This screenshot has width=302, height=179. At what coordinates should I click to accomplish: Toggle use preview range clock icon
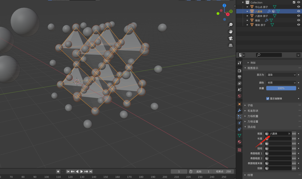[191, 171]
